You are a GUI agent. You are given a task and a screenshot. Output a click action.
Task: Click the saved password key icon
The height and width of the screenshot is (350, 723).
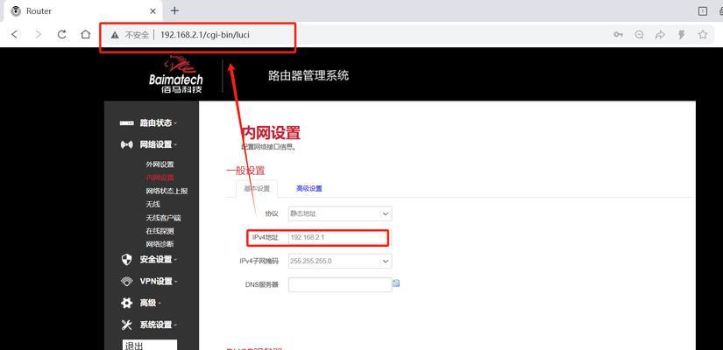(x=619, y=34)
